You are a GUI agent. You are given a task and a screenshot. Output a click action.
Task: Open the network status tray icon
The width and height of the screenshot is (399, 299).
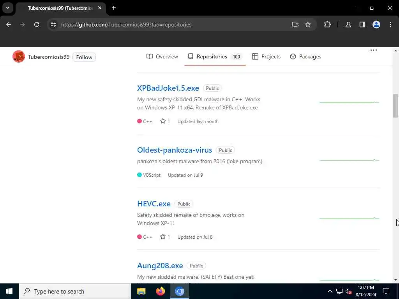pos(339,291)
